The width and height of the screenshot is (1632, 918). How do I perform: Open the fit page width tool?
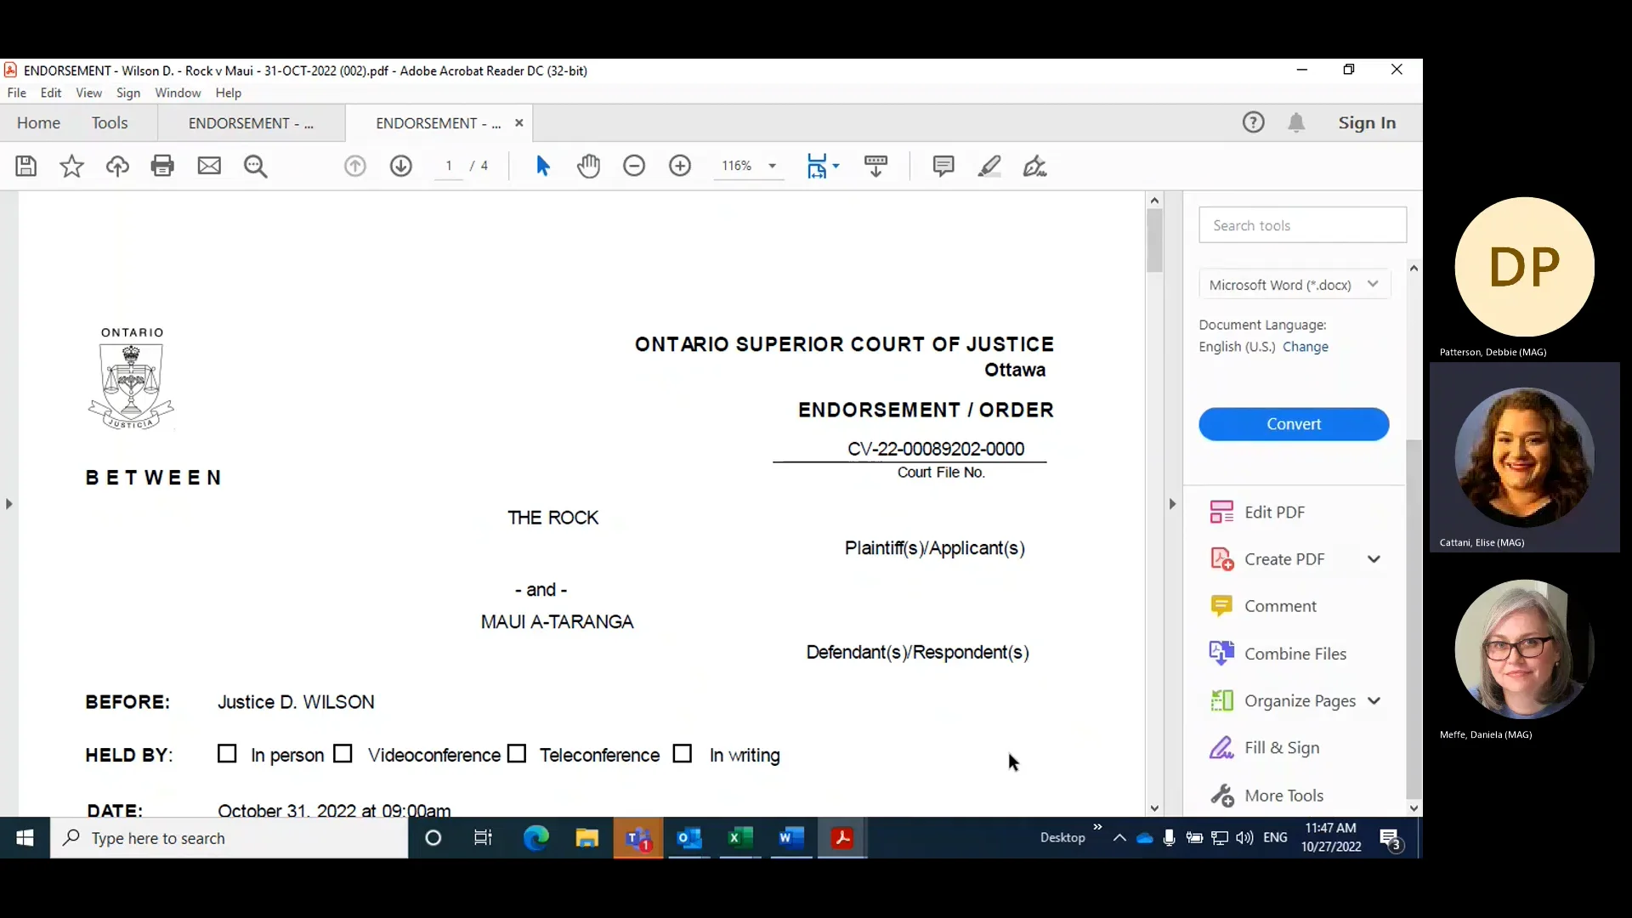tap(816, 166)
